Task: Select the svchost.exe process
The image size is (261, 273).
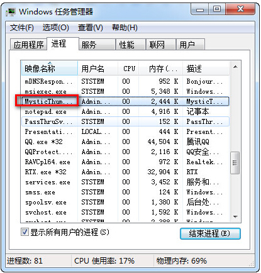Action: pos(125,212)
